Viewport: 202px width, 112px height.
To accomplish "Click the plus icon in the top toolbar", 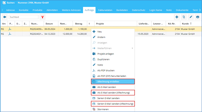I will click(177, 17).
